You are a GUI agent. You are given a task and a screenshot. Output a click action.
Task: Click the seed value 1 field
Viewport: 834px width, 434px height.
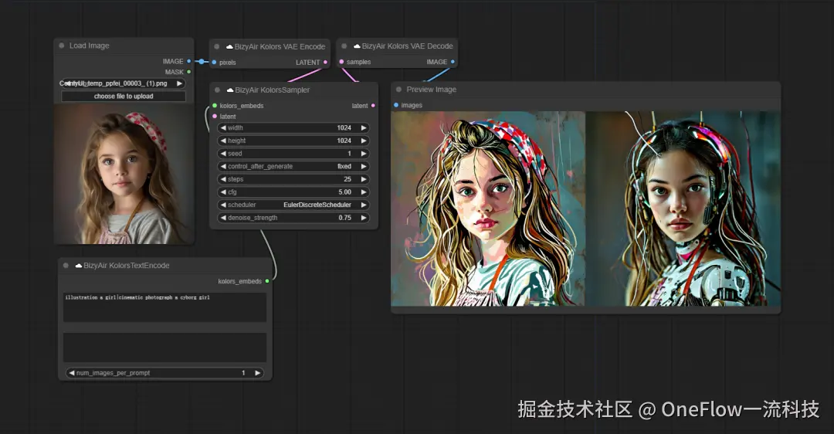(293, 153)
